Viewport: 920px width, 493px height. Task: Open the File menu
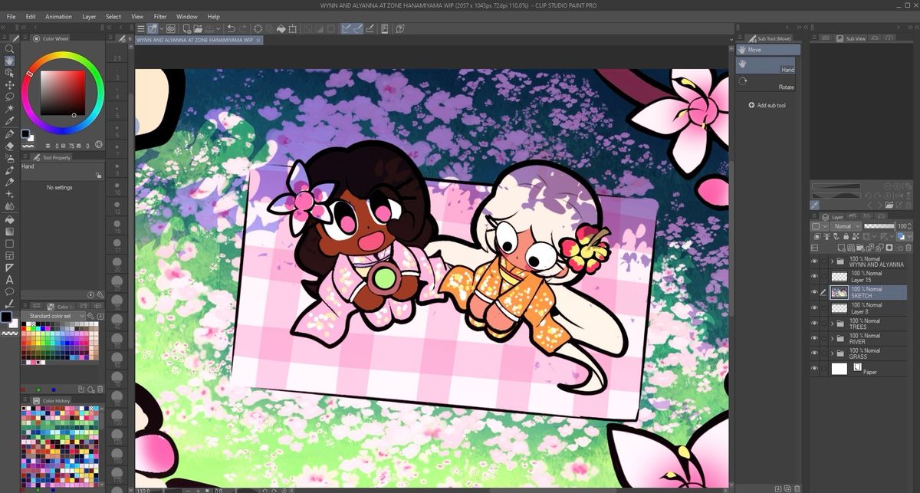point(11,16)
